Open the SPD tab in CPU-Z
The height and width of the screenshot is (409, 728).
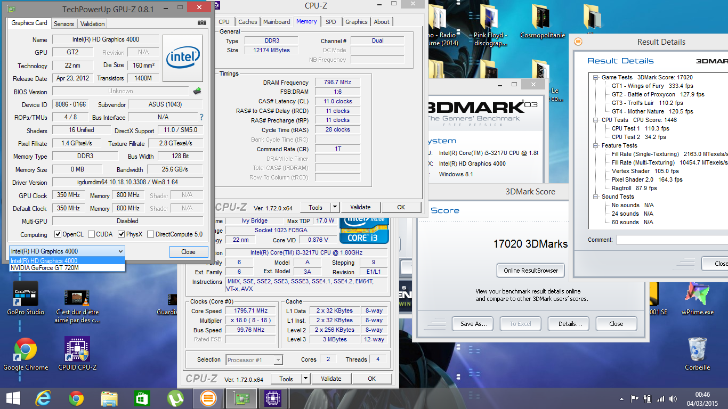331,22
